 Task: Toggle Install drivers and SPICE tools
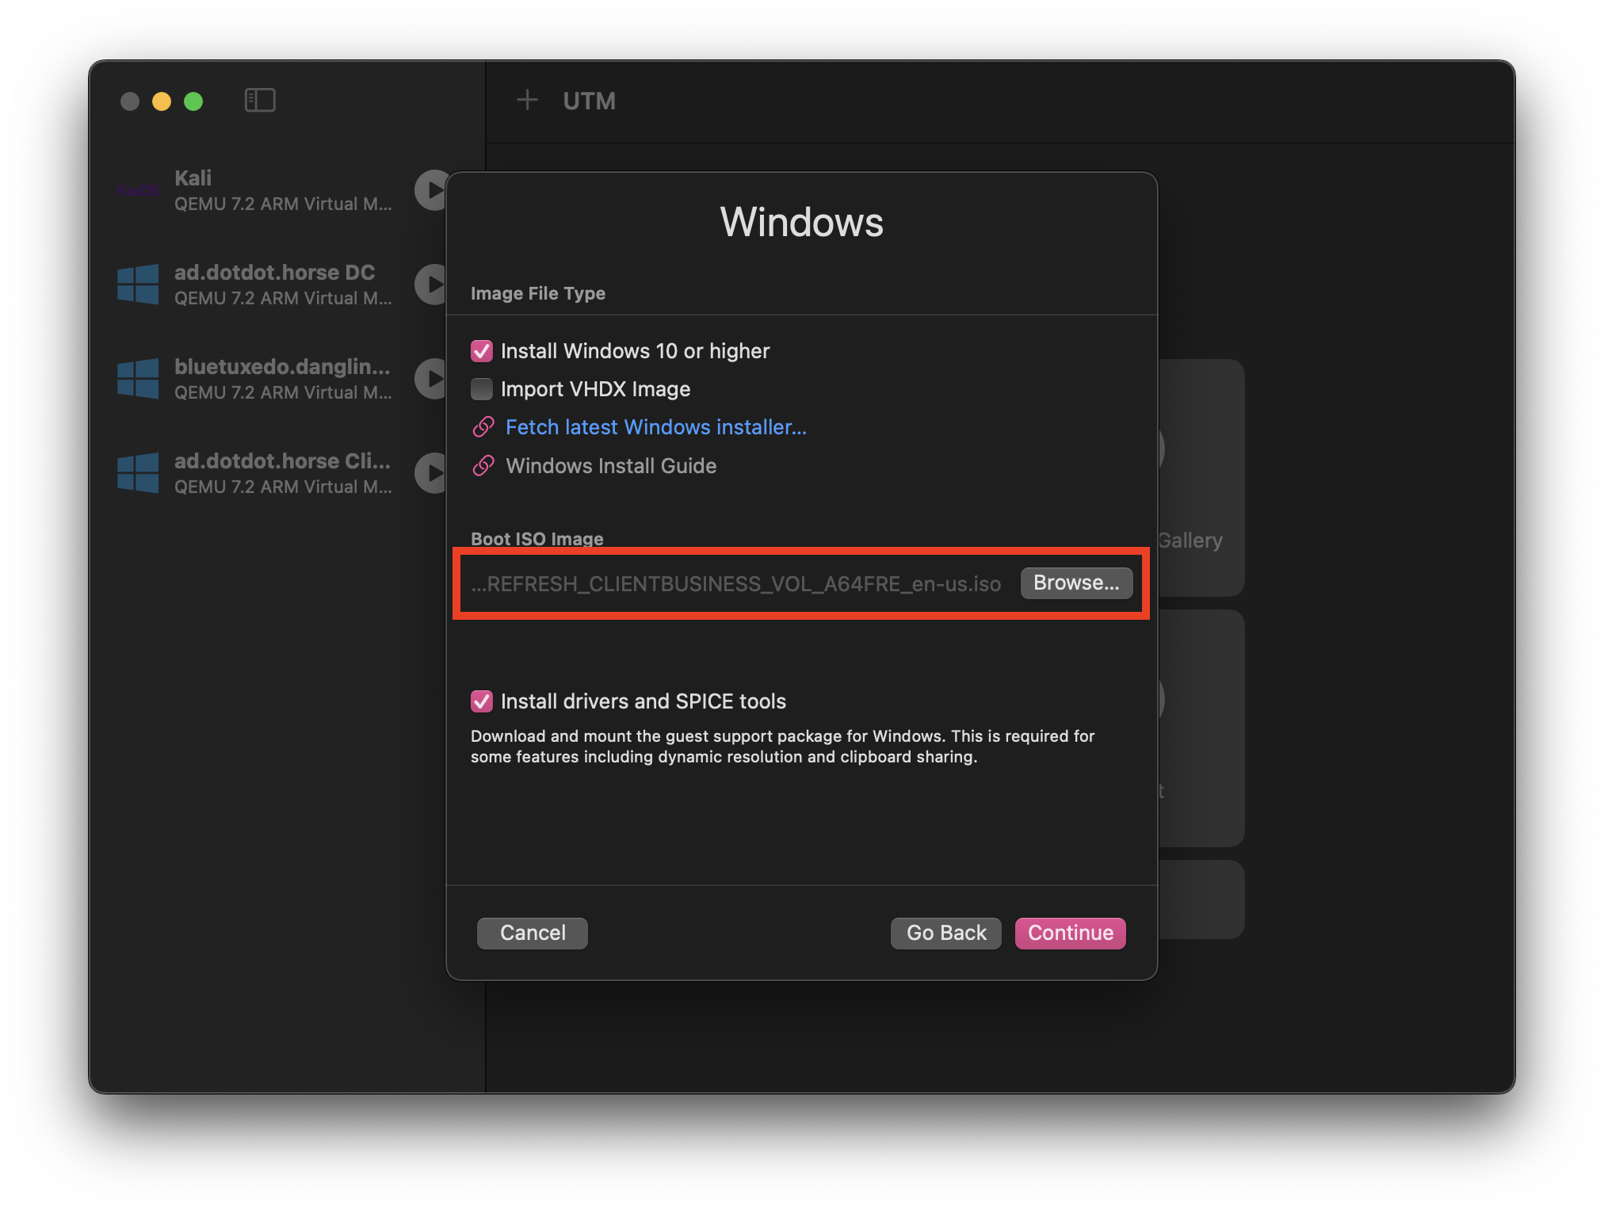click(x=482, y=701)
